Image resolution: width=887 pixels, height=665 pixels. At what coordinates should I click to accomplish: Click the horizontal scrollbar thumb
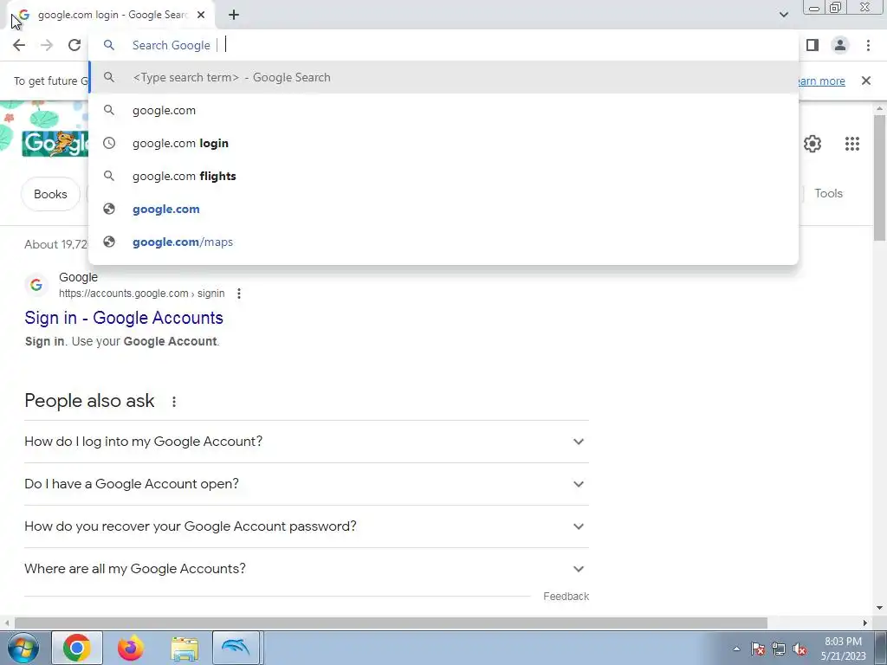coord(391,623)
